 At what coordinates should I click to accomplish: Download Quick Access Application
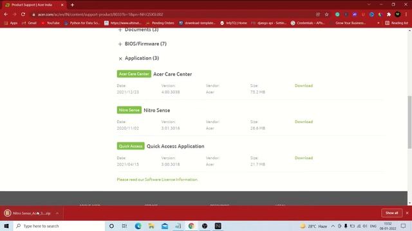click(304, 158)
